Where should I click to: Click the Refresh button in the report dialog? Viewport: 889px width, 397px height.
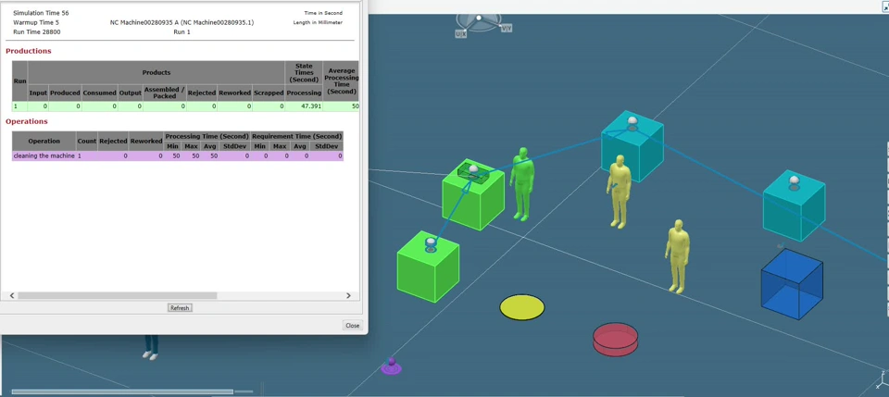pyautogui.click(x=180, y=308)
